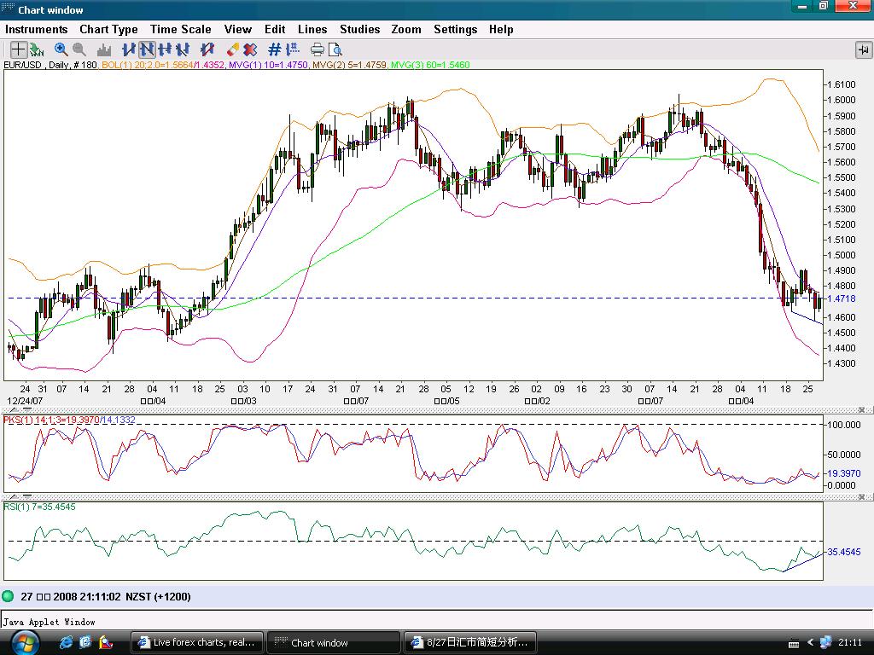Select the grey bar chart icon
This screenshot has height=655, width=874.
click(104, 49)
